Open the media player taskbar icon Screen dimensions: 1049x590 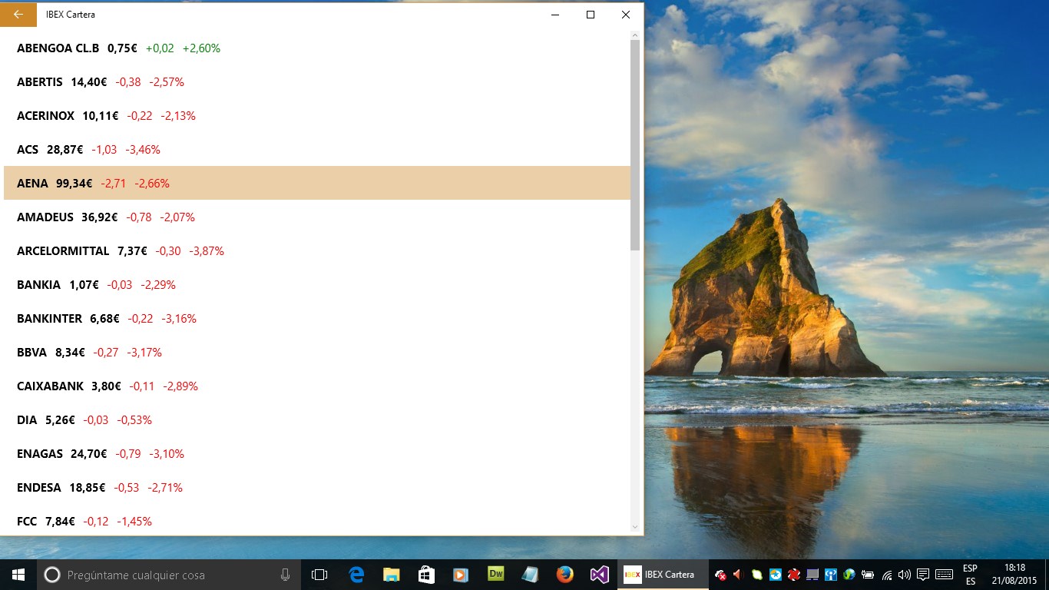tap(461, 575)
